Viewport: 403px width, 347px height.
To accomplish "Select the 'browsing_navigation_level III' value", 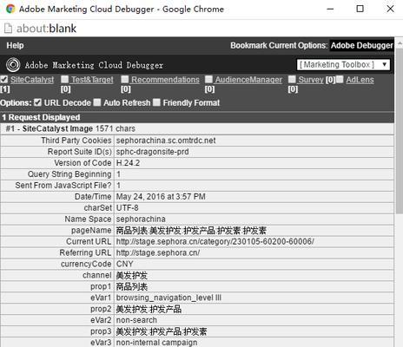I will [168, 298].
